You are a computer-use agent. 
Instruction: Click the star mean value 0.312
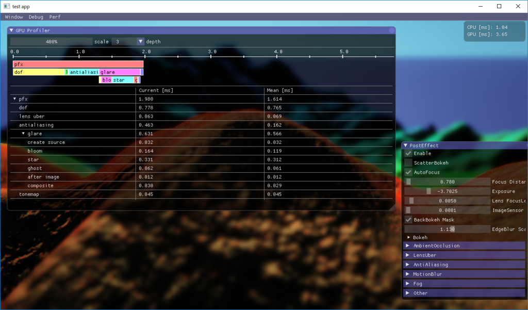tap(274, 160)
